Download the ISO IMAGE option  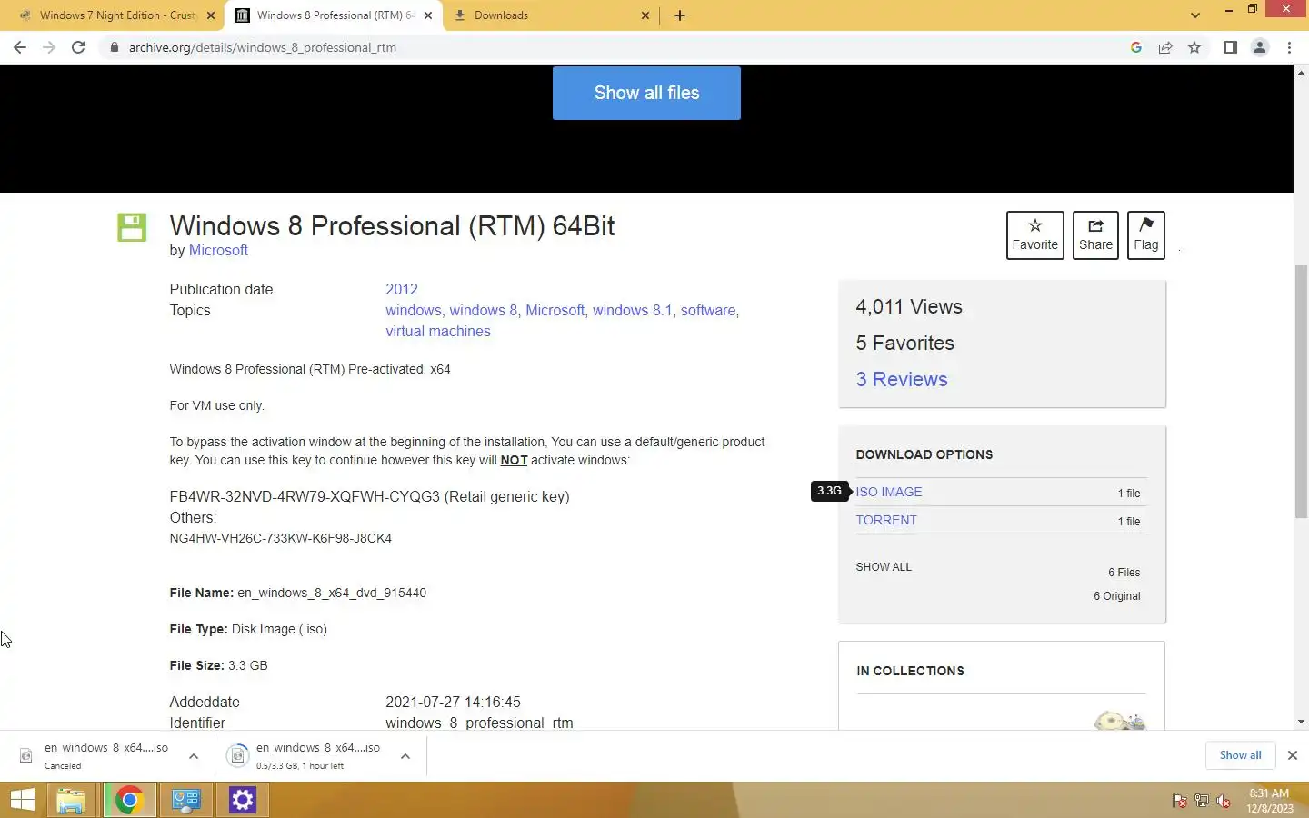889,492
